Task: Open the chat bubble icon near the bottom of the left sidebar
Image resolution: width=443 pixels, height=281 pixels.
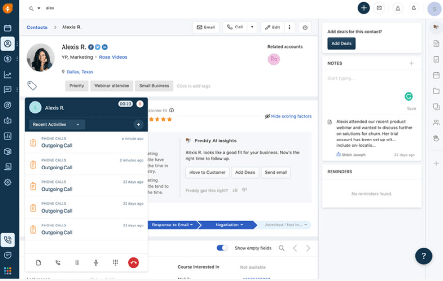Action: [x=8, y=255]
